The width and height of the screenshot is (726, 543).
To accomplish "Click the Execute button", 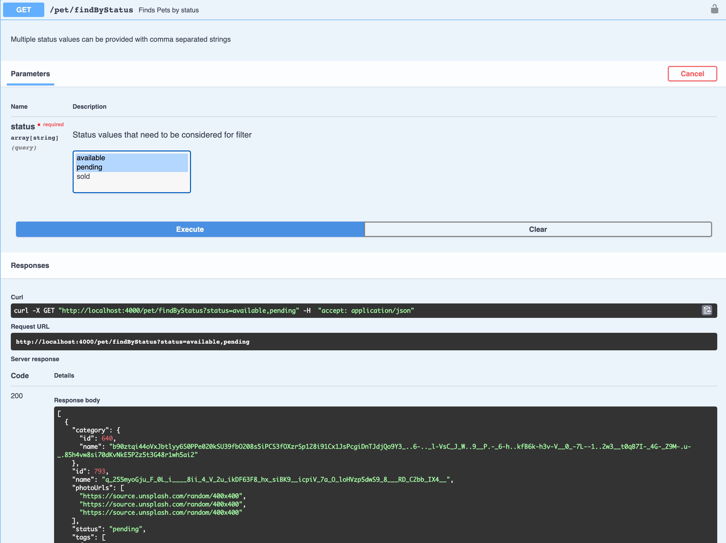I will pos(190,229).
